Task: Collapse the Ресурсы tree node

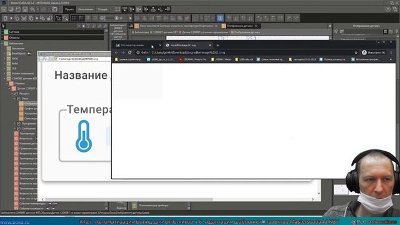Action: coord(12,94)
